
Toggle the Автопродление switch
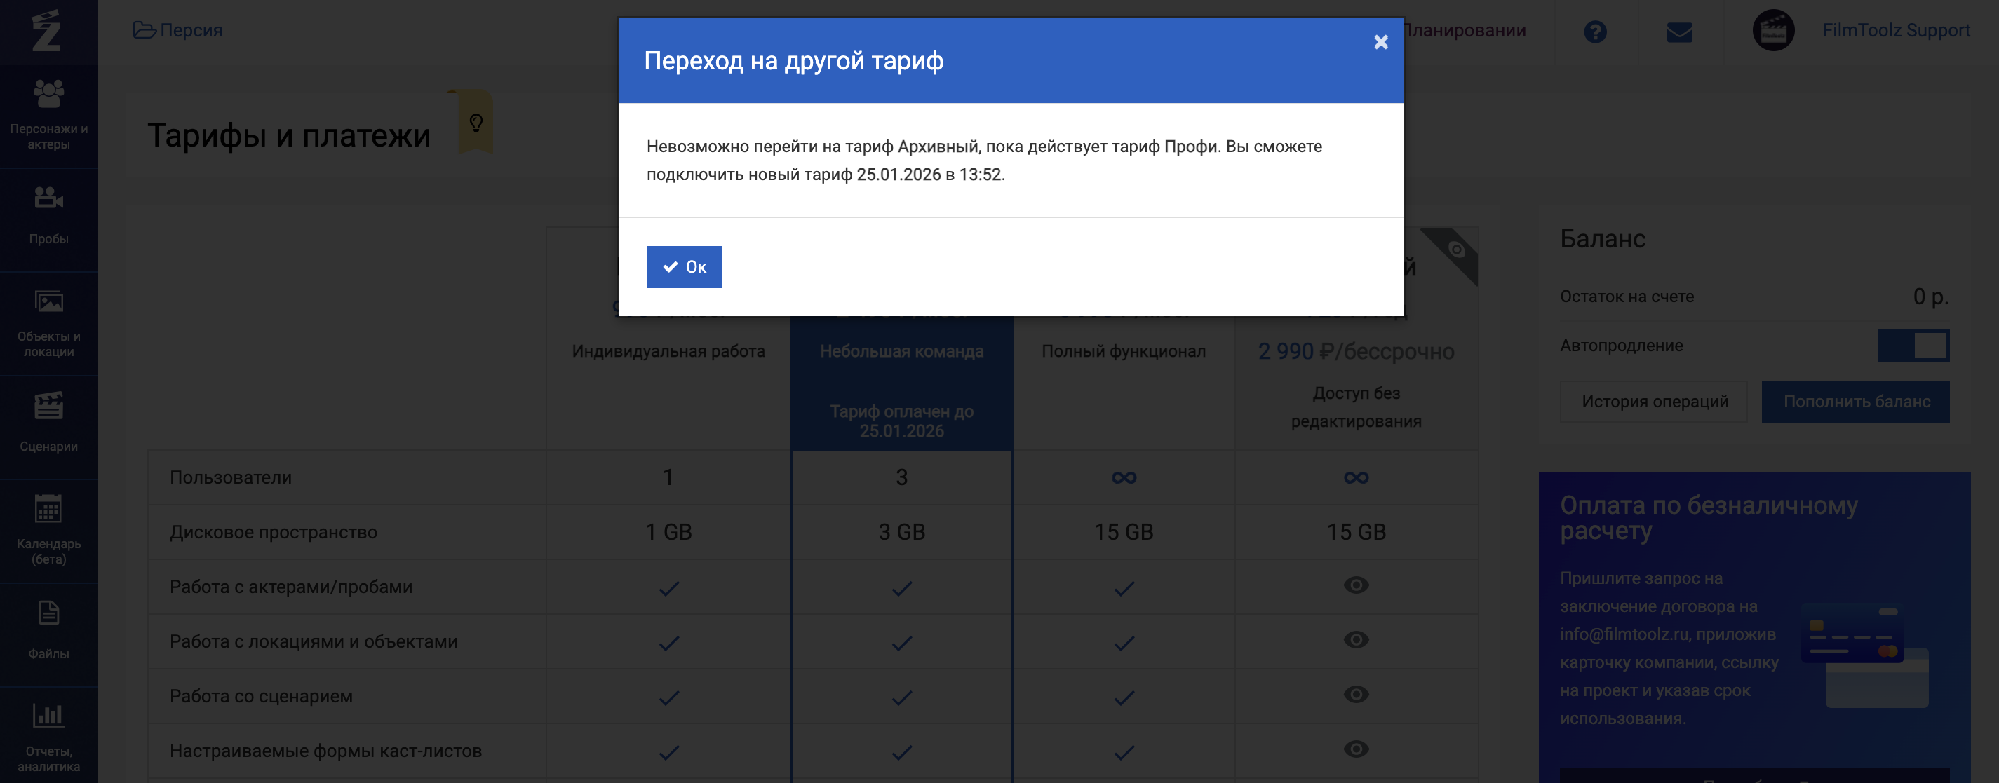pos(1913,346)
